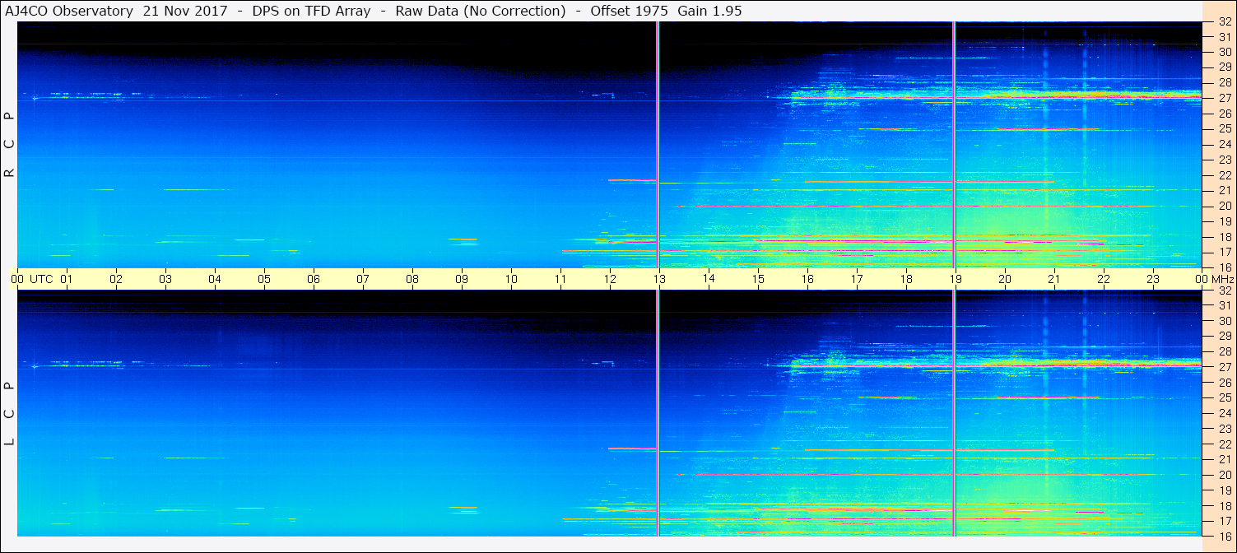Click the 32 MHz label in LCP scale
1237x553 pixels.
(x=1225, y=290)
